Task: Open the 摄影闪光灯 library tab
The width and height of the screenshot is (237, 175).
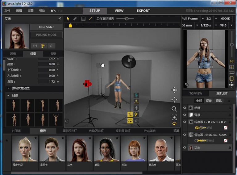Action: click(69, 131)
